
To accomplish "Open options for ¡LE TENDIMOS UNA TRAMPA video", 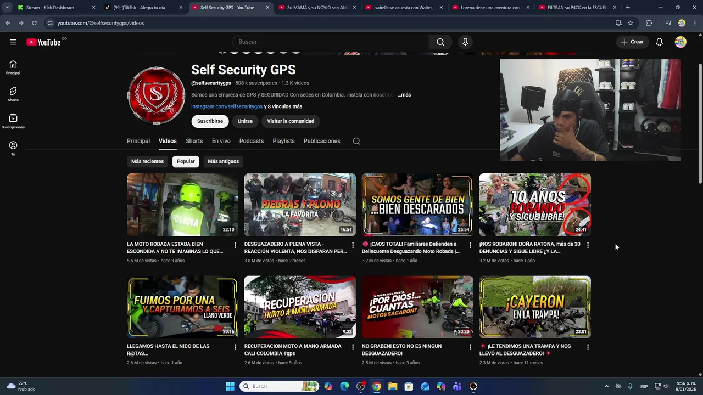I will pos(588,347).
